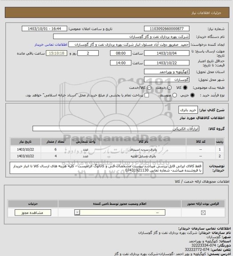Click the price validity date 1403/10/22 field
The height and width of the screenshot is (256, 233).
pyautogui.click(x=167, y=63)
